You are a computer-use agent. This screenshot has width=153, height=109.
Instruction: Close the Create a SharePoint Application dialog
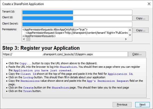[x=149, y=4]
